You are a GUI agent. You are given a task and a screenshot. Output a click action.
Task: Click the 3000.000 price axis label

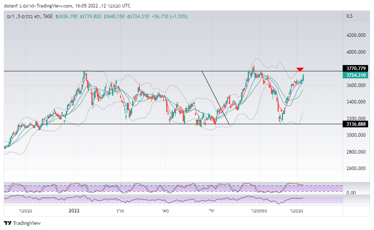click(356, 135)
